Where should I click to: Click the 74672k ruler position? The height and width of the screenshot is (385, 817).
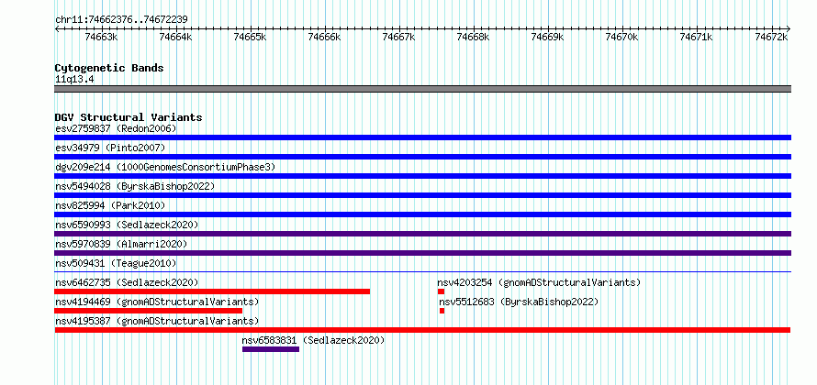771,37
